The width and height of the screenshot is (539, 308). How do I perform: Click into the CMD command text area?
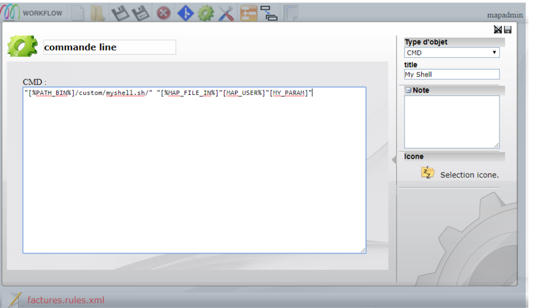194,172
